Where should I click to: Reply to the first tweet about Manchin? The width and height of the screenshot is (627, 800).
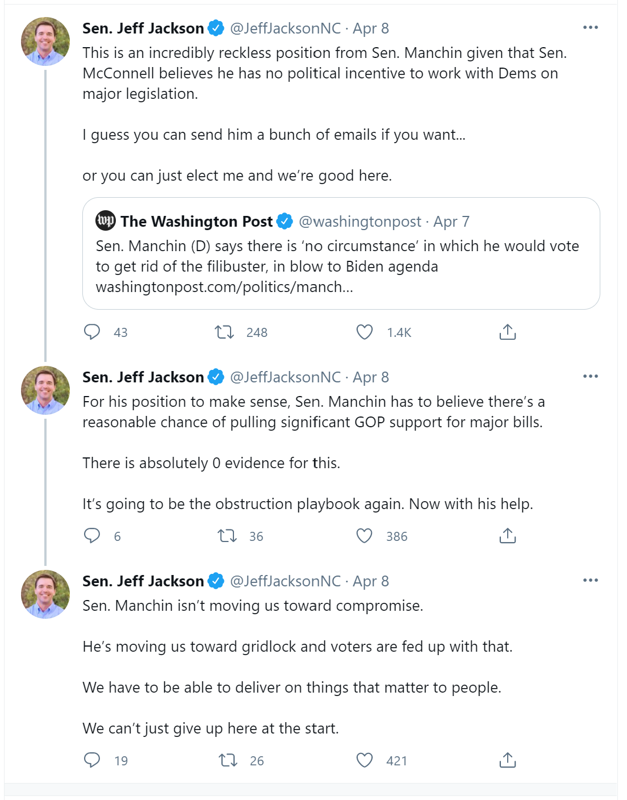[x=94, y=332]
